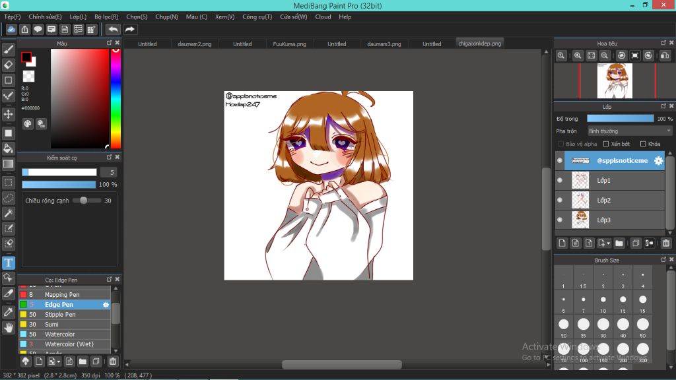Select the Eraser tool
676x380 pixels.
8,65
